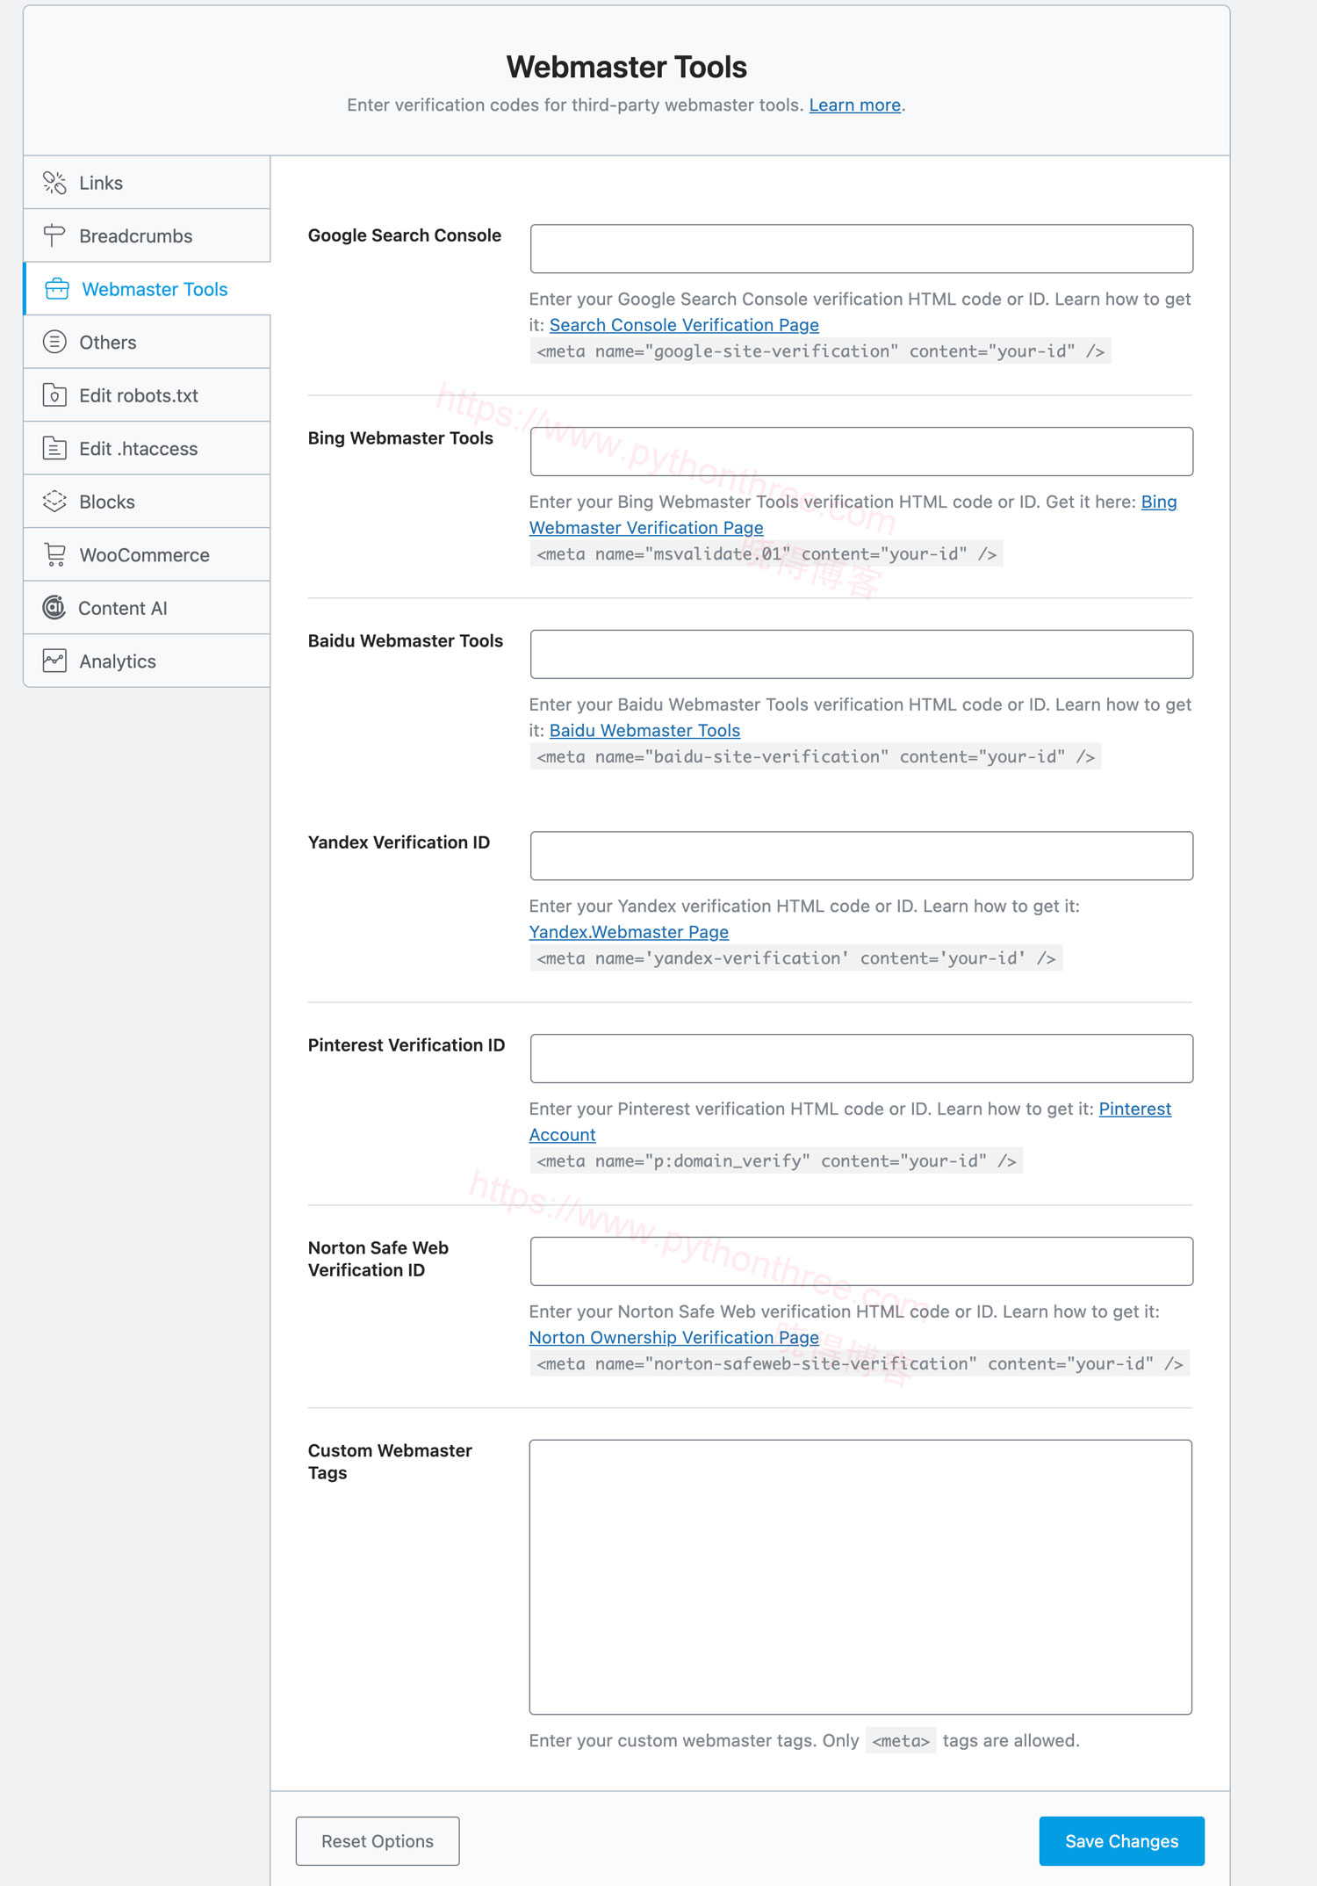This screenshot has width=1317, height=1886.
Task: Focus the Google Search Console input field
Action: click(861, 249)
